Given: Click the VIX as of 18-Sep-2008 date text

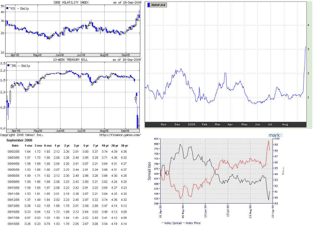Looking at the screenshot, I should point(127,2).
